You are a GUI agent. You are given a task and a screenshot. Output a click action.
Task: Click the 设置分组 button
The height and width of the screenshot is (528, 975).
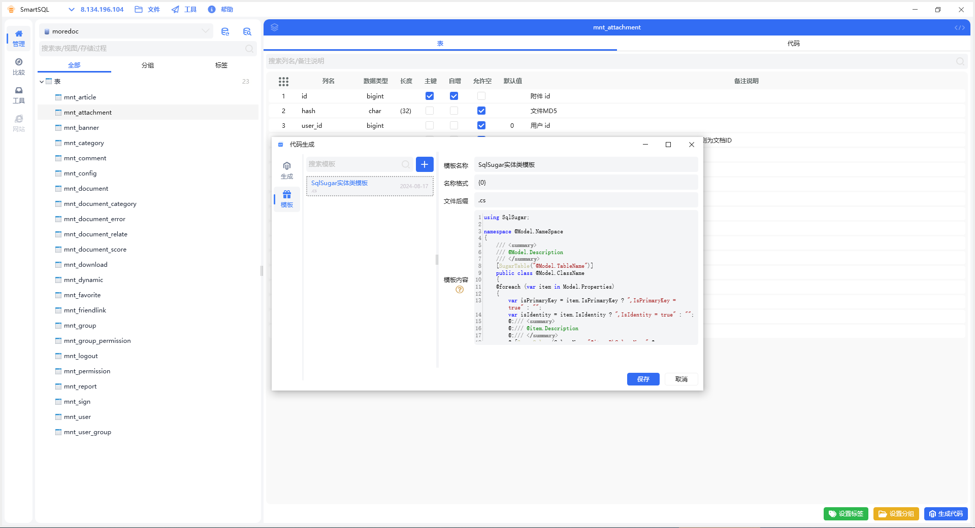tap(896, 514)
